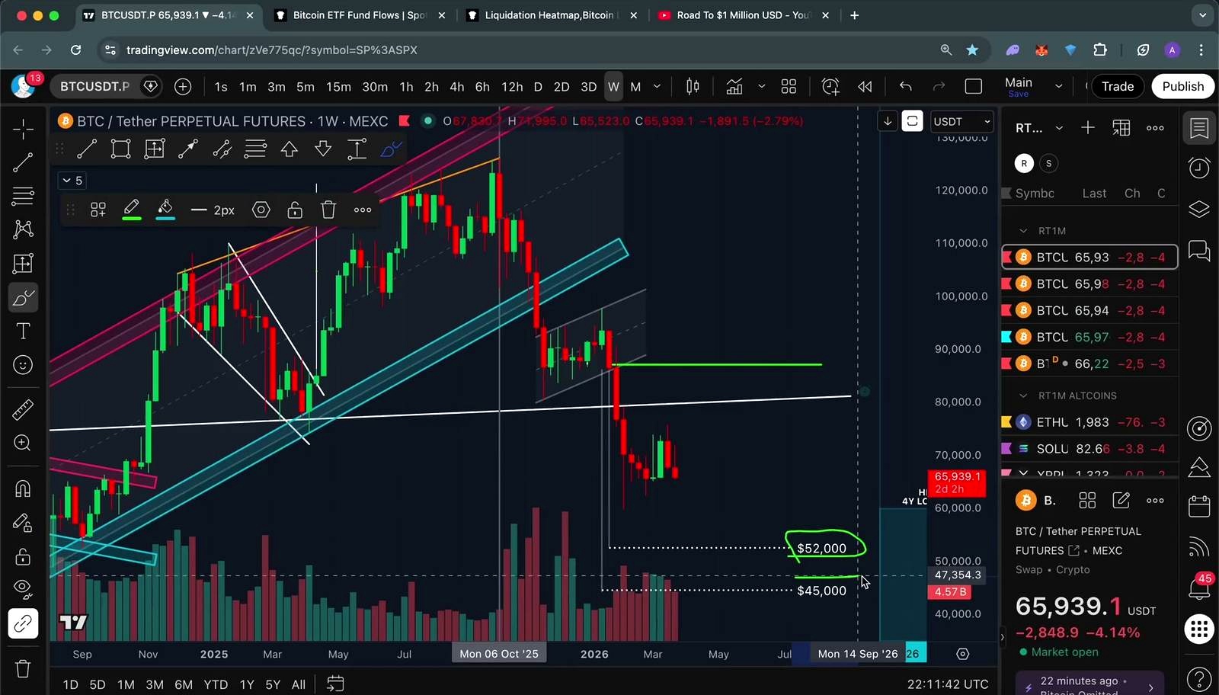Open more drawing options menu
Screen dimensions: 1219x695
pos(363,210)
